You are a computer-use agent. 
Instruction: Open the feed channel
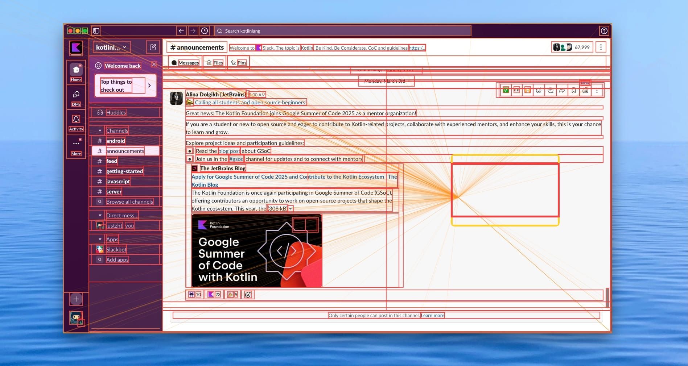(125, 161)
